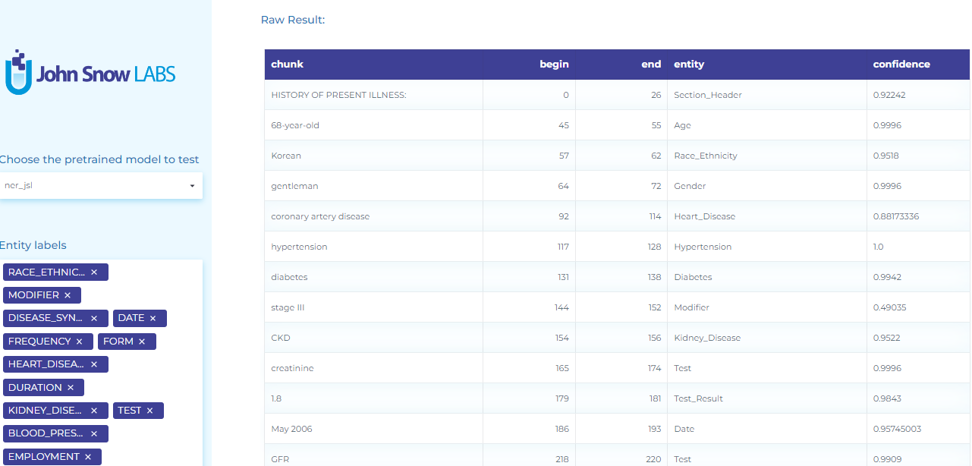This screenshot has height=466, width=972.
Task: Select the creatinine chunk cell
Action: tap(373, 368)
